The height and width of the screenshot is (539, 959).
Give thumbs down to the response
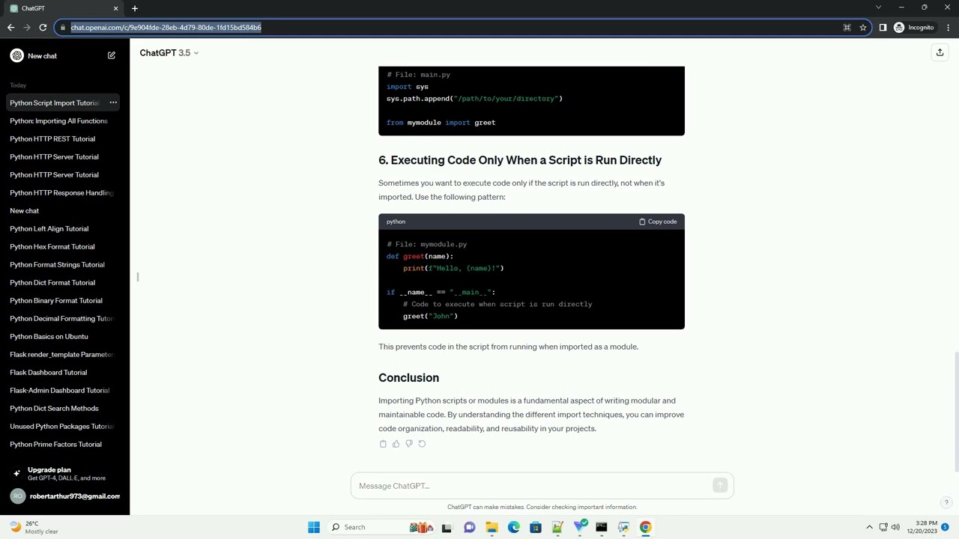(408, 444)
